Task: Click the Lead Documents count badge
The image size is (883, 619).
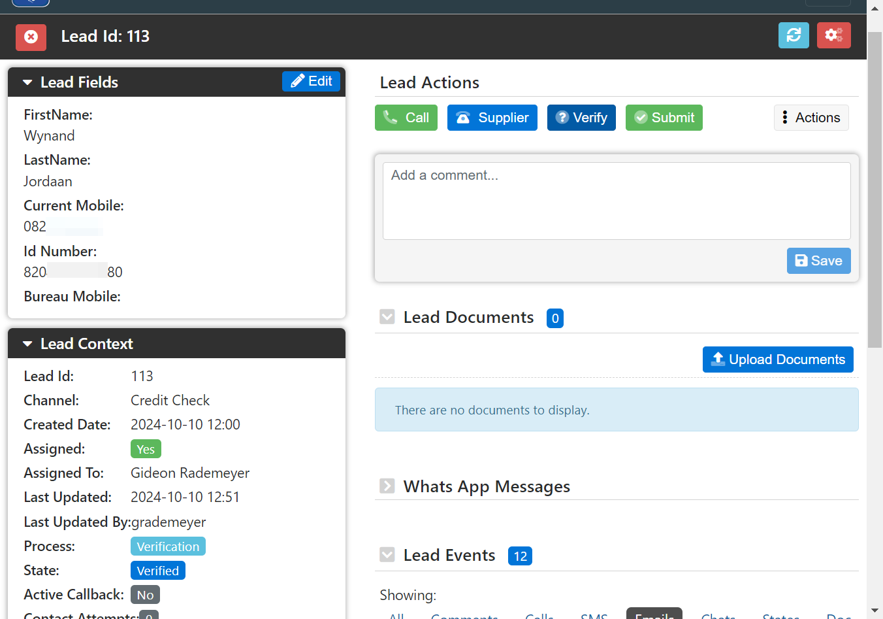Action: point(555,318)
